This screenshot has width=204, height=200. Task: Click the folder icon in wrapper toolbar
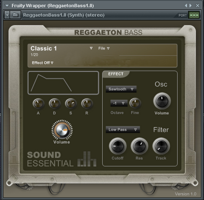[x=15, y=15]
